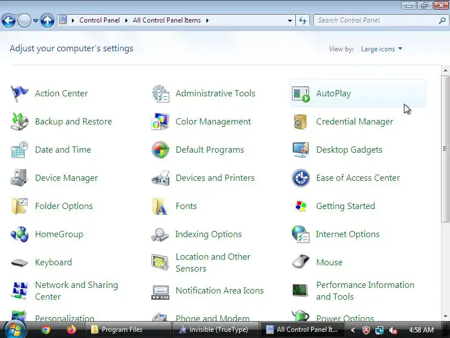Open the Location and Other Sensors icon
The height and width of the screenshot is (338, 450).
pyautogui.click(x=160, y=263)
